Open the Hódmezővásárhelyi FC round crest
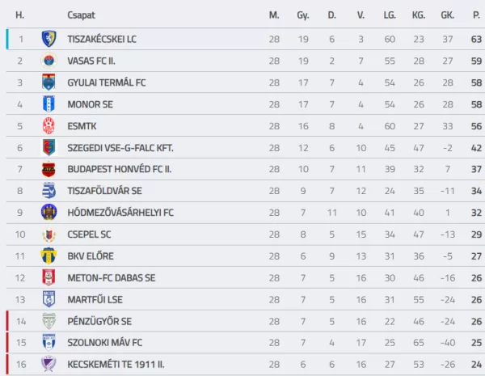The height and width of the screenshot is (376, 485). tap(48, 213)
